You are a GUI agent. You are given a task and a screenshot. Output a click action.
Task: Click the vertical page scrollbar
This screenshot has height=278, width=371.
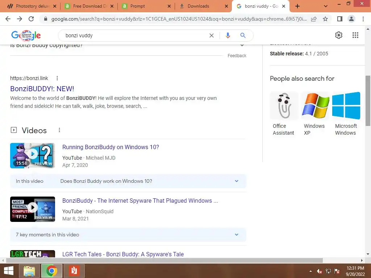click(x=368, y=101)
